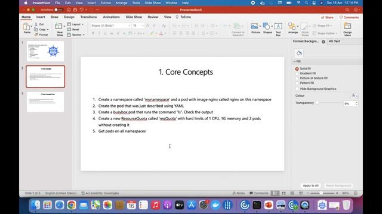382x214 pixels.
Task: Open the font name dropdown
Action: [x=130, y=26]
